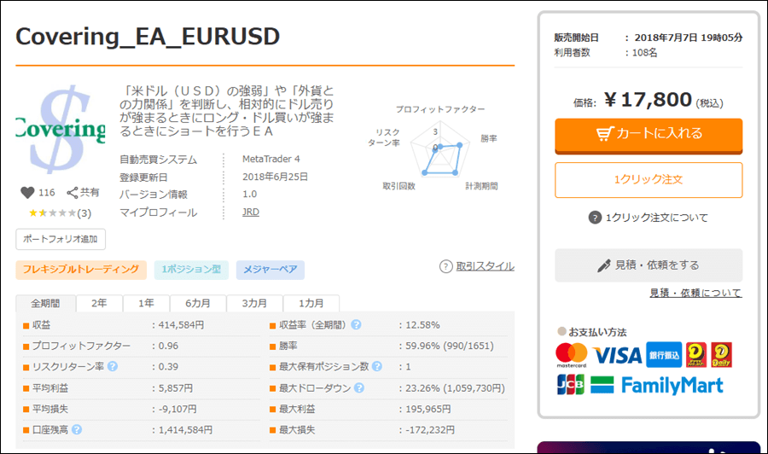Select the フレキシブルトレーディング tag

pos(81,270)
